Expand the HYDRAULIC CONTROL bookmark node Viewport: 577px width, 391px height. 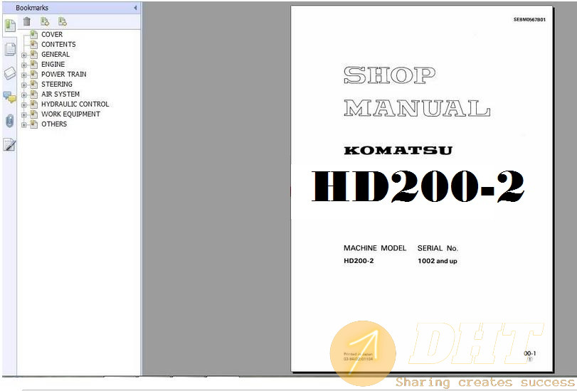pyautogui.click(x=24, y=105)
